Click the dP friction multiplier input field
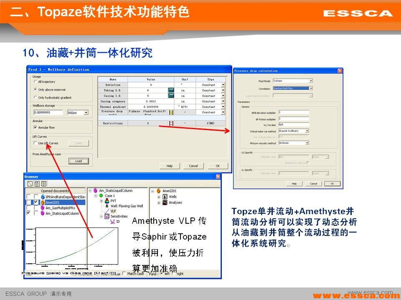The image size is (401, 300). click(294, 119)
